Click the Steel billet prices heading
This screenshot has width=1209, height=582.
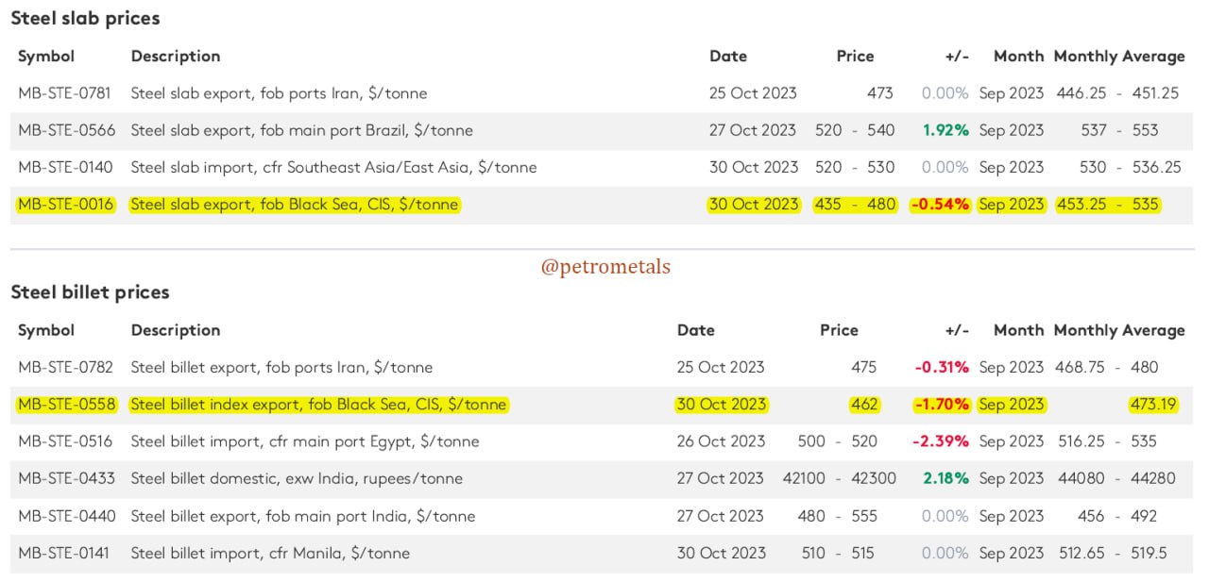point(90,292)
